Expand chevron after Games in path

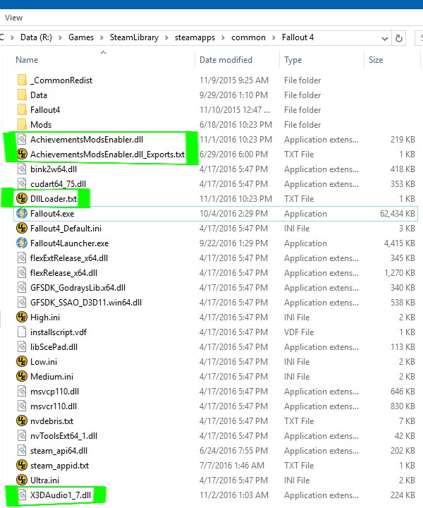tap(102, 38)
